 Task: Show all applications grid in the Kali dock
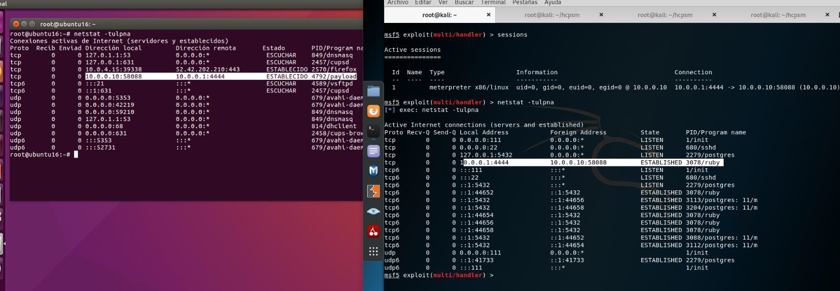(373, 251)
